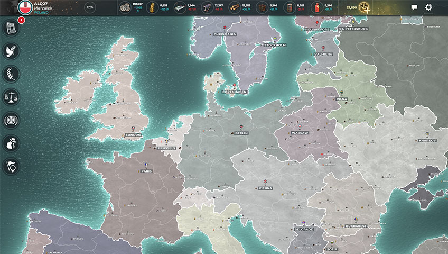Click the 12th day counter
448x254 pixels.
[90, 7]
